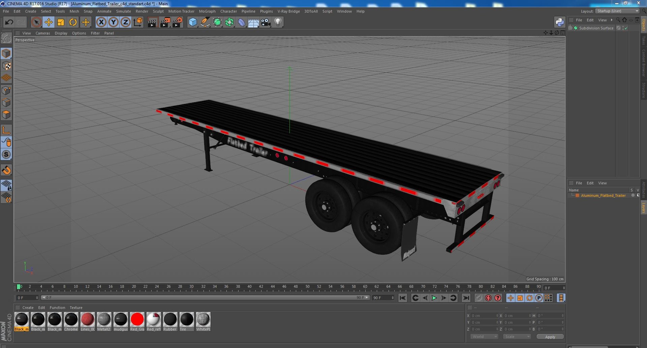Screen dimensions: 647x348
Task: Add a Camera object
Action: point(266,22)
